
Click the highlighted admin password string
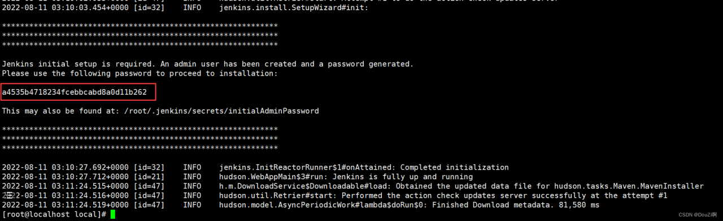coord(75,92)
